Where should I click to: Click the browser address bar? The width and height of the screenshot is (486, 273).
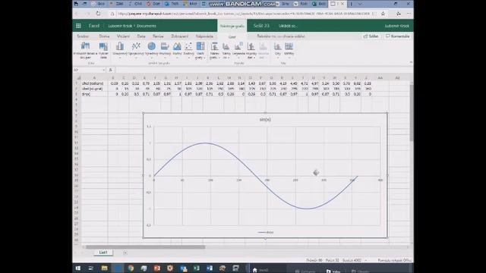(x=243, y=14)
